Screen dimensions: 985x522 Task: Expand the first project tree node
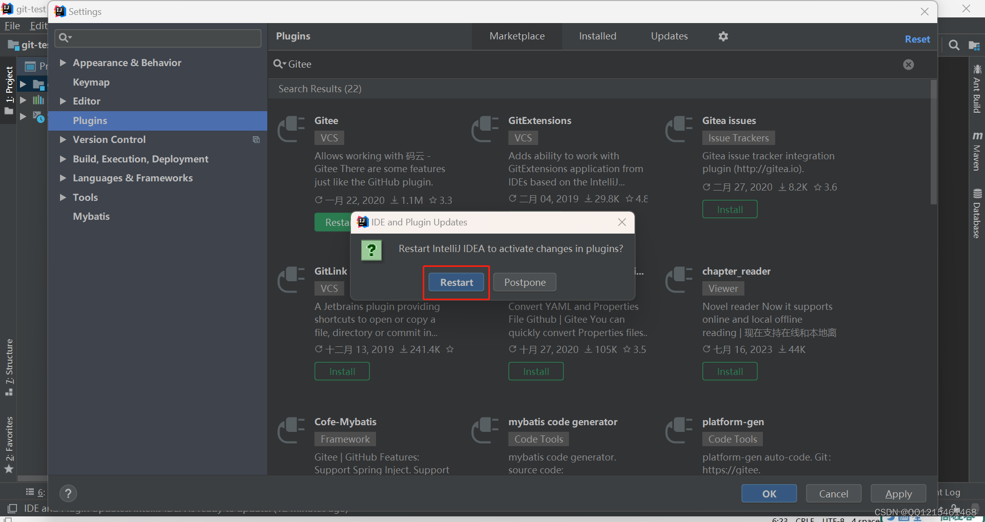(23, 83)
